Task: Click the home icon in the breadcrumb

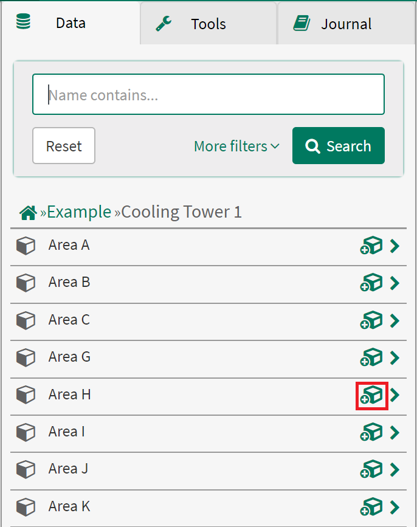Action: (27, 212)
